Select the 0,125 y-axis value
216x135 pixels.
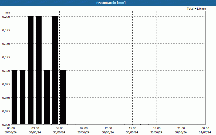pyautogui.click(x=6, y=57)
